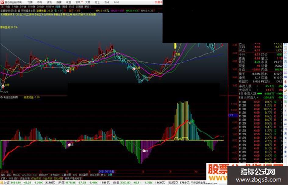Select the 周线 weekly chart period
Image resolution: width=288 pixels, height=185 pixels.
tap(65, 7)
